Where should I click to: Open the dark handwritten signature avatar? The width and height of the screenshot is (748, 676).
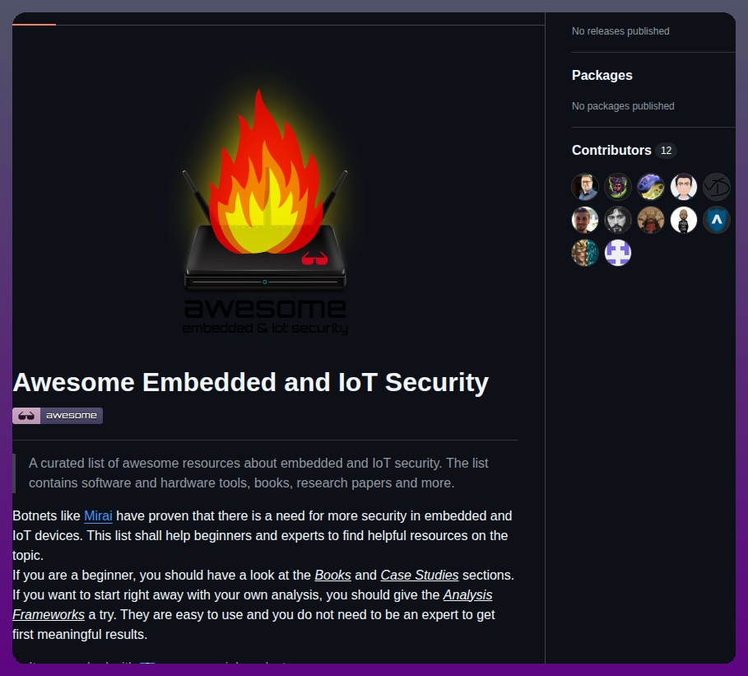pyautogui.click(x=717, y=187)
